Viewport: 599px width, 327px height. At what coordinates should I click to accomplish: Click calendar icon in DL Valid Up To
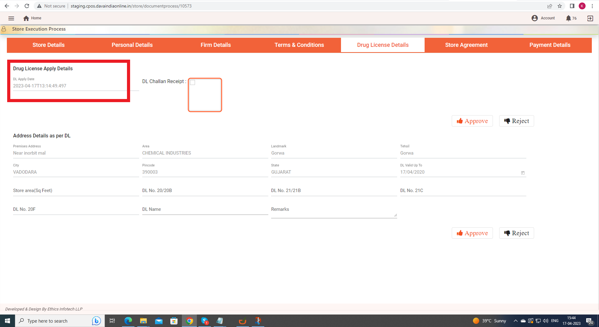523,173
